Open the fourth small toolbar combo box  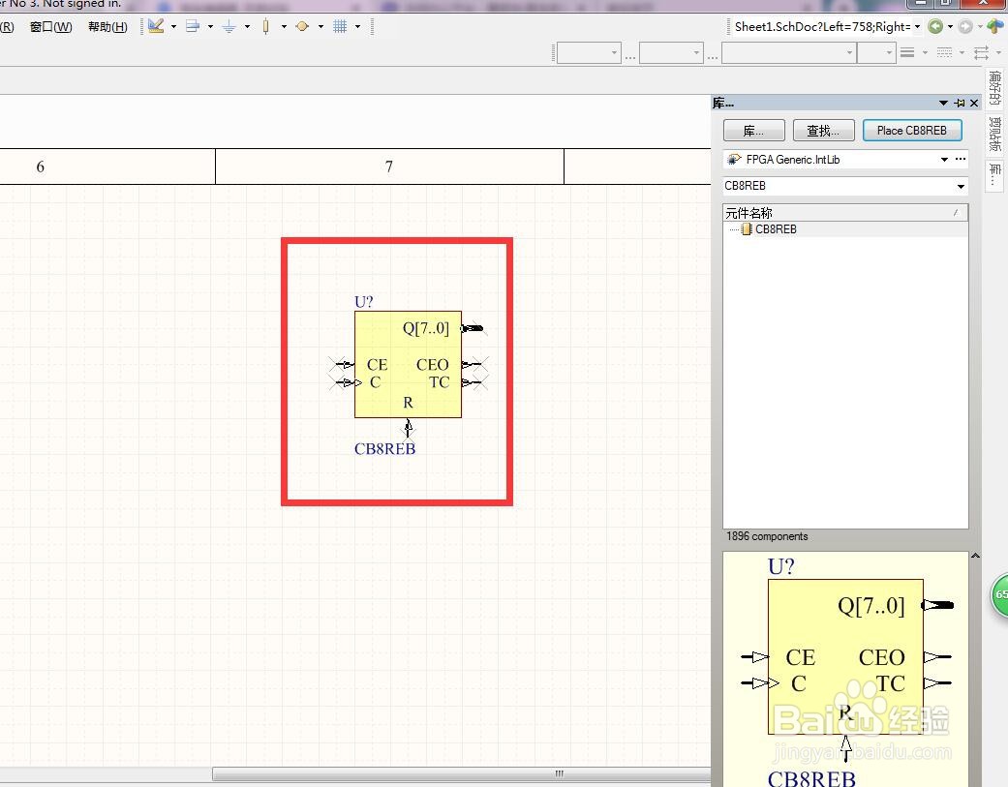(x=876, y=52)
